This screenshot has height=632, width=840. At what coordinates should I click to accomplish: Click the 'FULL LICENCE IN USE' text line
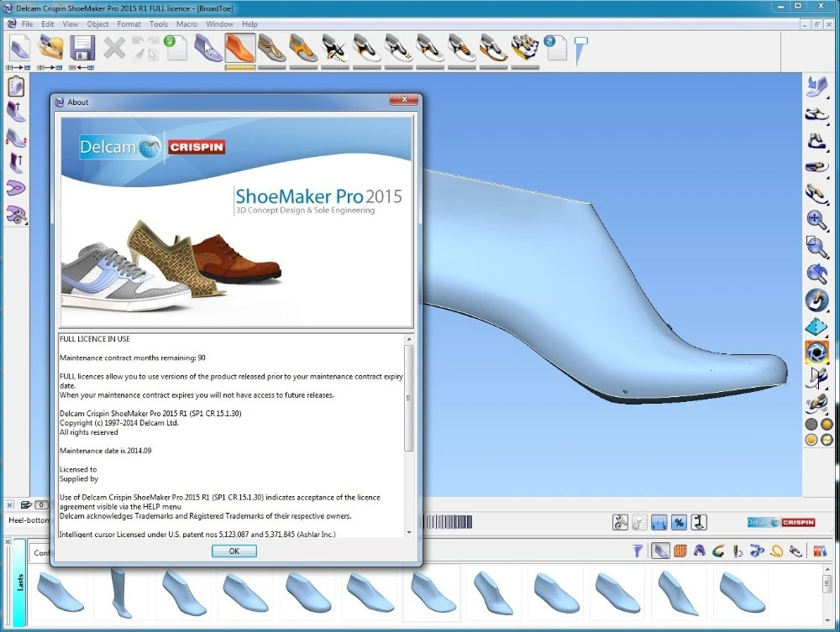(x=95, y=339)
